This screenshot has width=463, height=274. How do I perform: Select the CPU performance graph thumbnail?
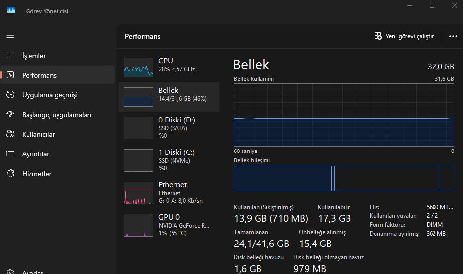point(139,67)
